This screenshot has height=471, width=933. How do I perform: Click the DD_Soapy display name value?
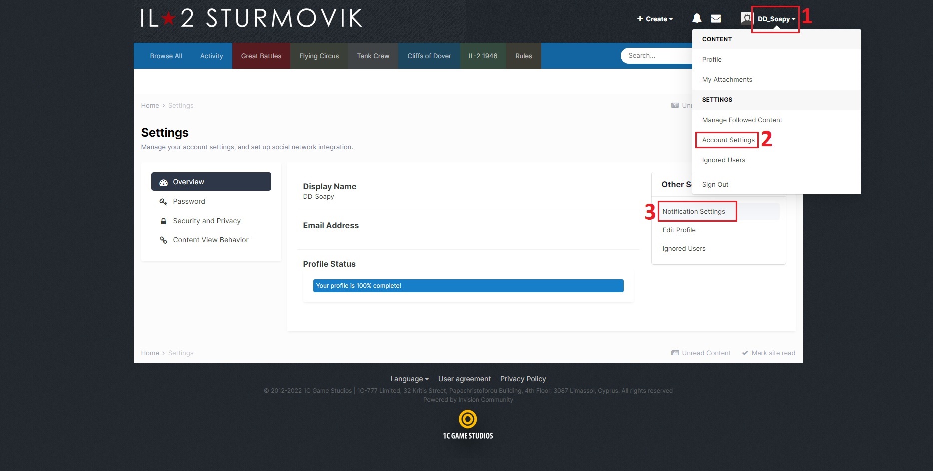pos(318,197)
